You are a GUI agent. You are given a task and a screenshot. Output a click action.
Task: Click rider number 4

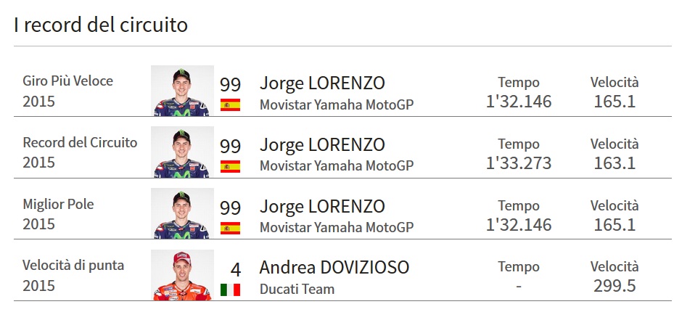(235, 269)
